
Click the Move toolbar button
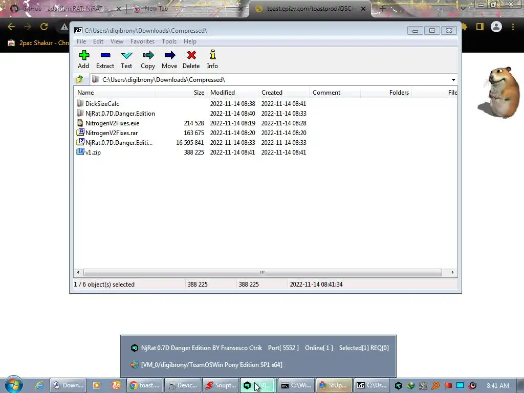click(169, 59)
